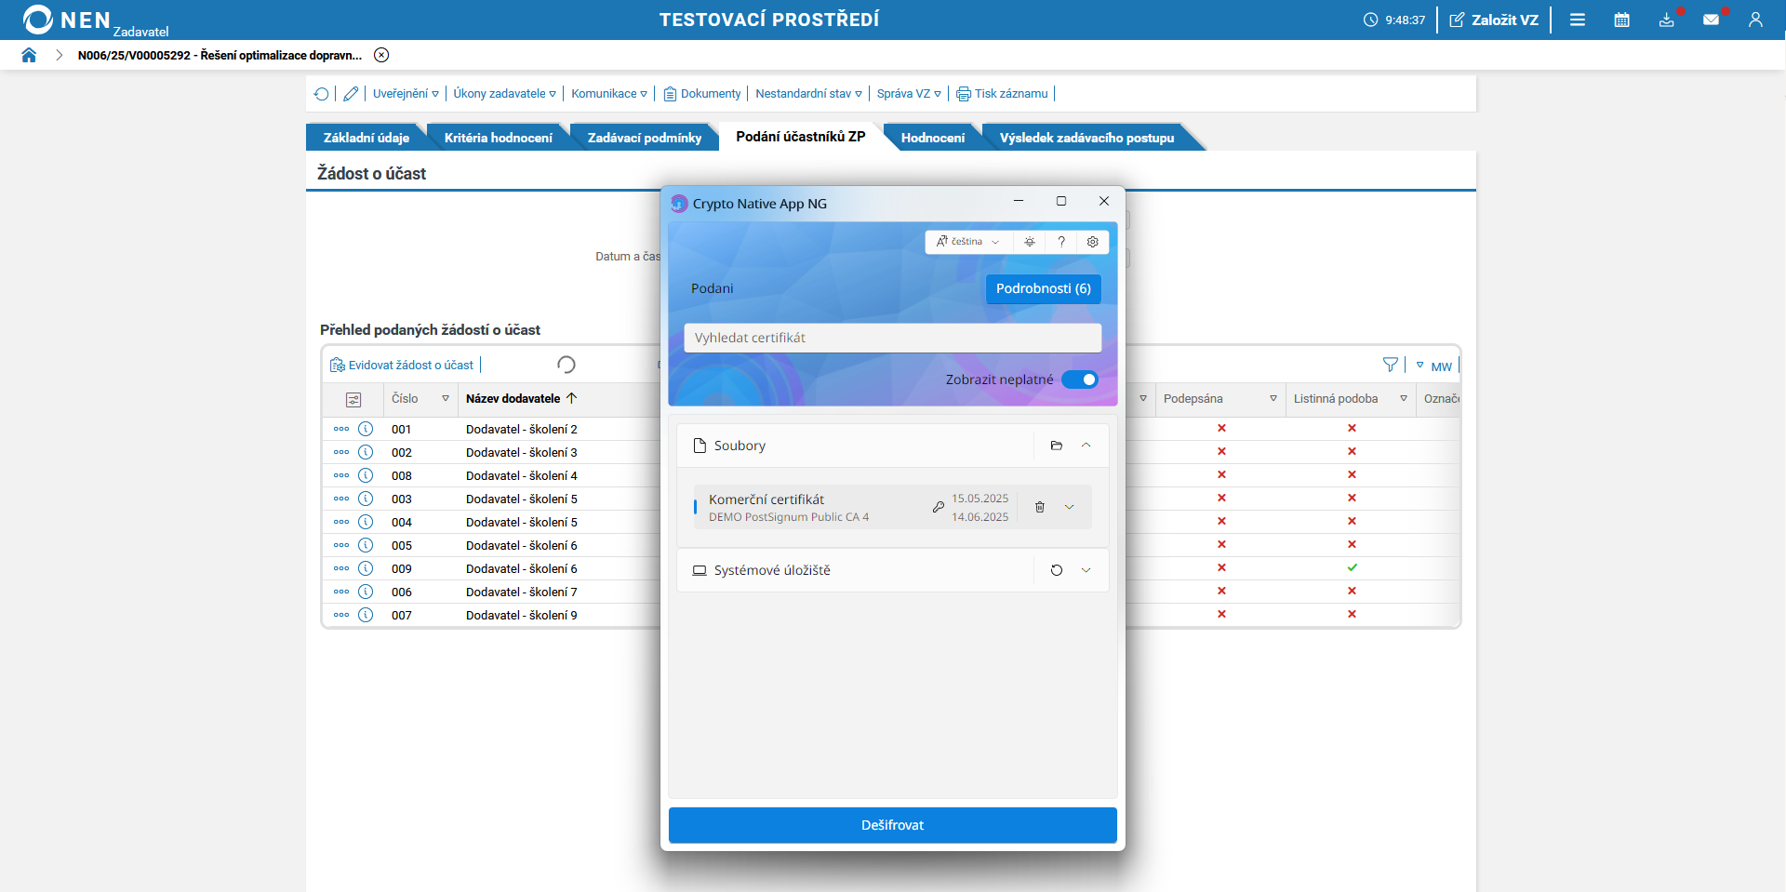Viewport: 1786px width, 892px height.
Task: Click the Dešifrovat button
Action: tap(893, 825)
